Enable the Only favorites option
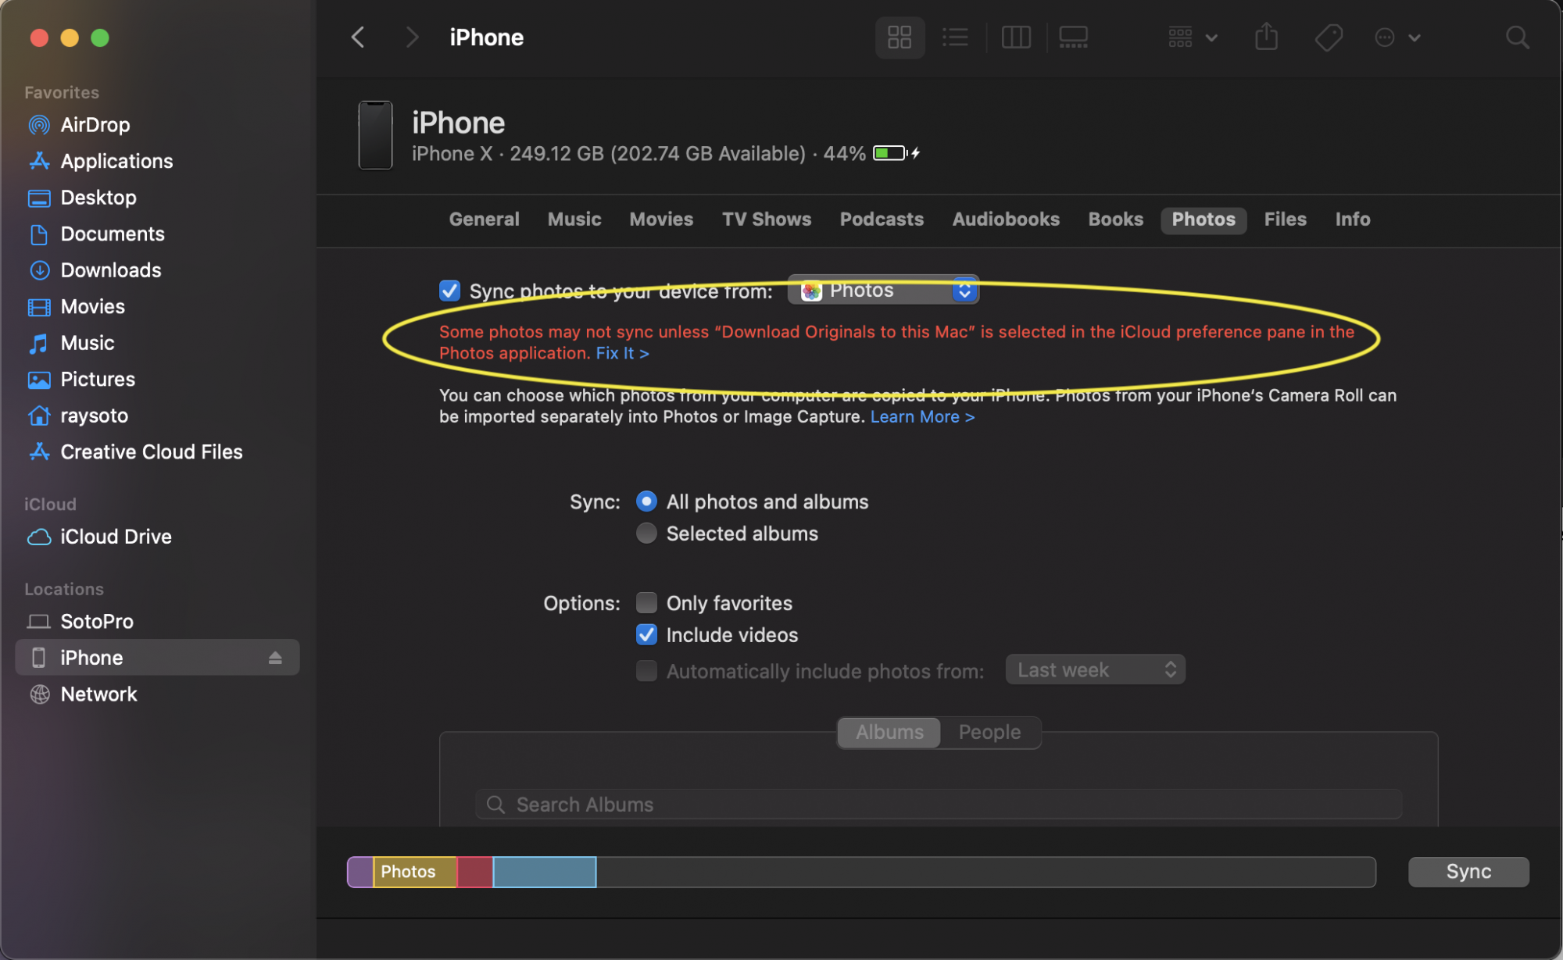 coord(646,602)
